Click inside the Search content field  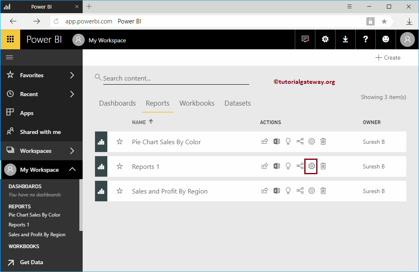[173, 78]
